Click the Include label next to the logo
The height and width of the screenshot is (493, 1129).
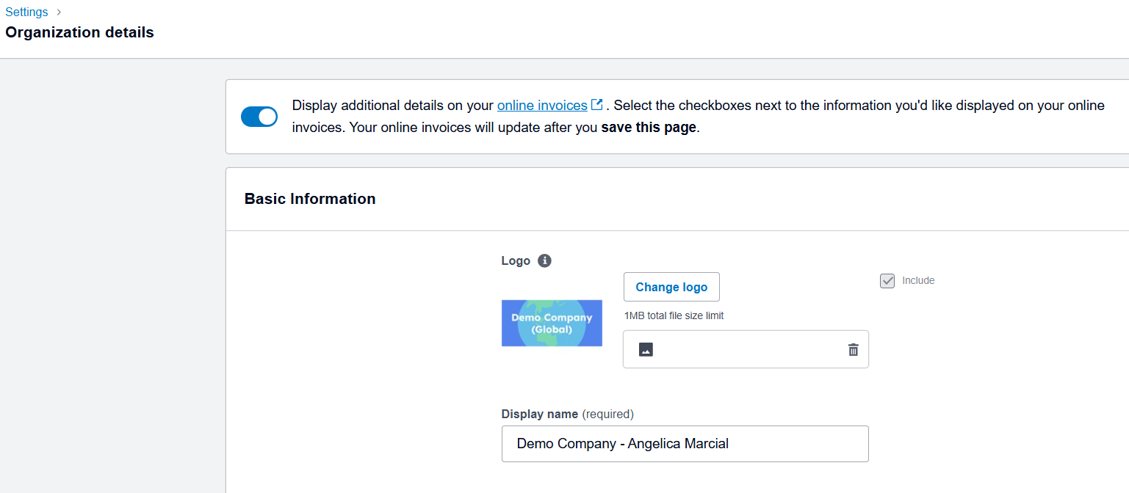point(918,280)
